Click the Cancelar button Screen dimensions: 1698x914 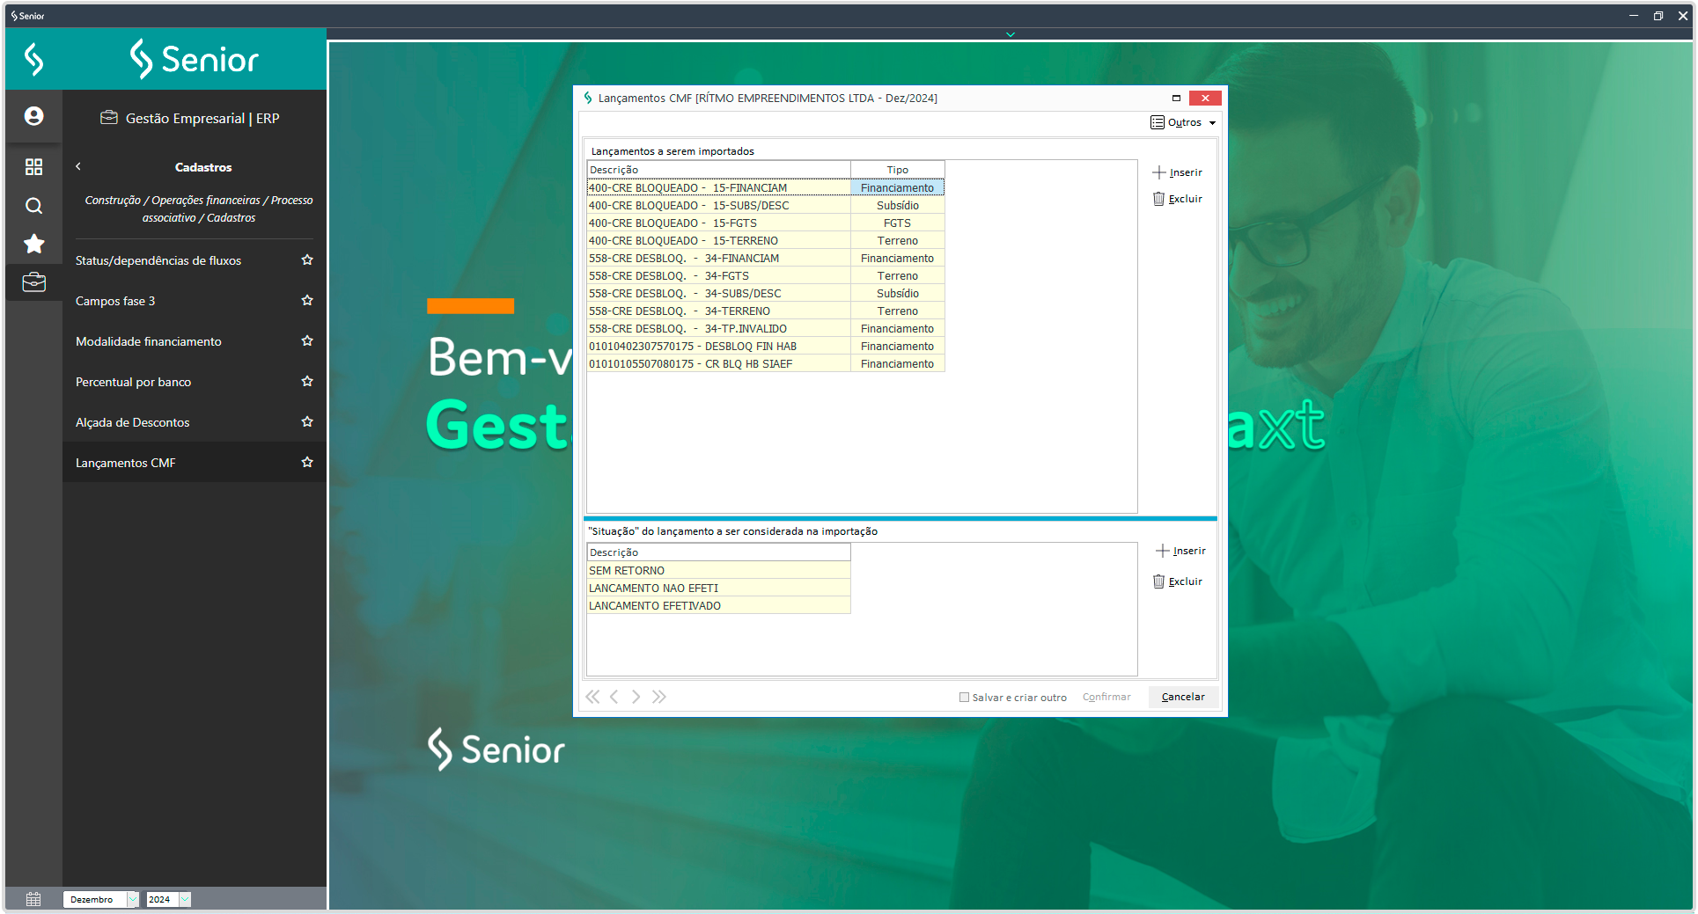[1183, 697]
